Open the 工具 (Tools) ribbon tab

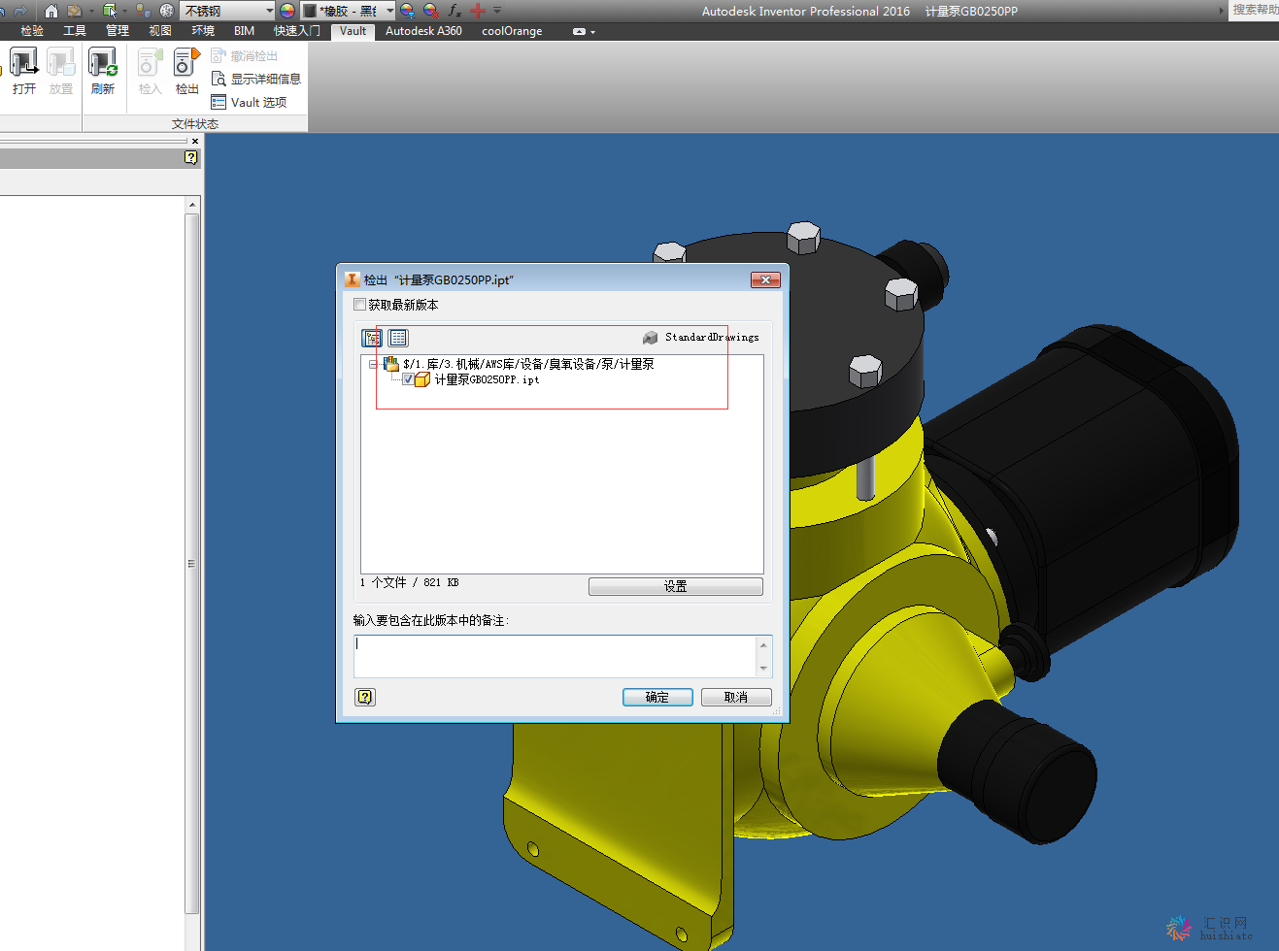click(x=75, y=31)
